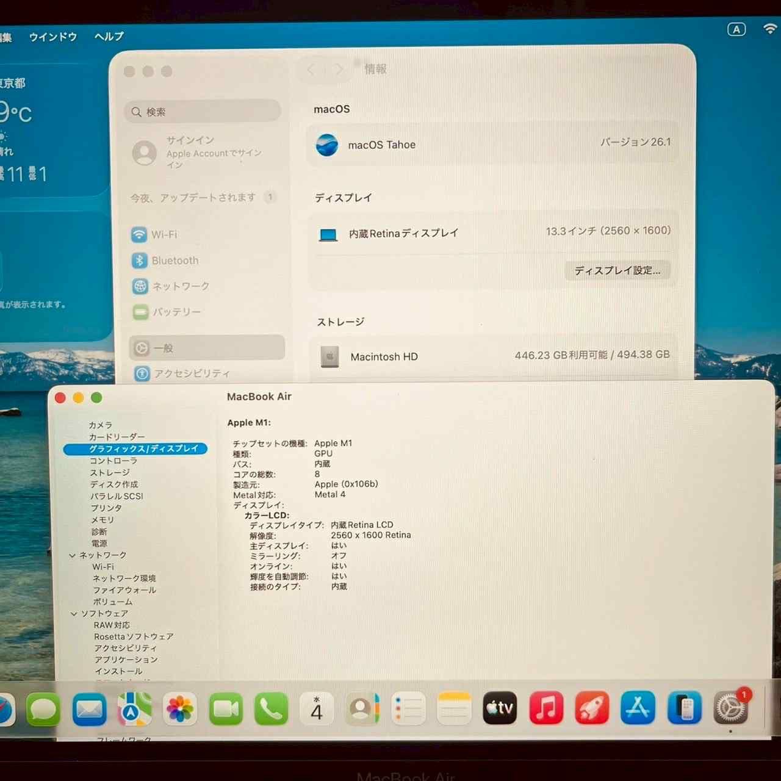Click the input source A indicator
The height and width of the screenshot is (781, 781).
(x=736, y=29)
